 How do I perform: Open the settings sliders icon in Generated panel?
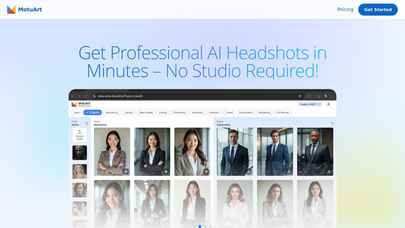(332, 123)
